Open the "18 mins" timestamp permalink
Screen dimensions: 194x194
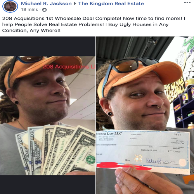click(x=29, y=10)
